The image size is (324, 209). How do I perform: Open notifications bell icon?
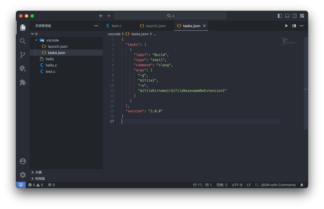pyautogui.click(x=302, y=185)
